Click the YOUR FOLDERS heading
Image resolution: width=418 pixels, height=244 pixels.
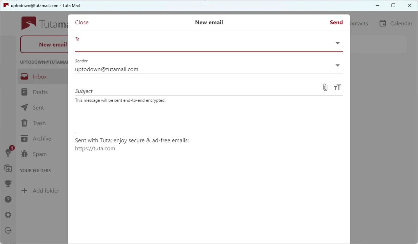pos(35,170)
